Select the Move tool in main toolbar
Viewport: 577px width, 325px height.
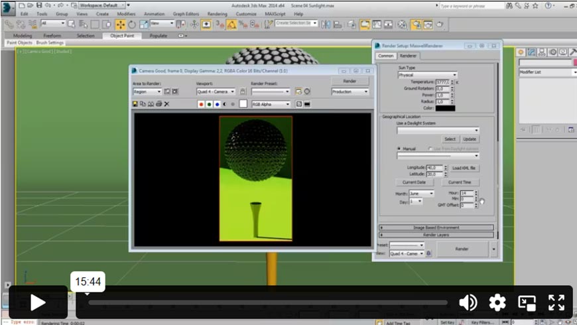120,25
